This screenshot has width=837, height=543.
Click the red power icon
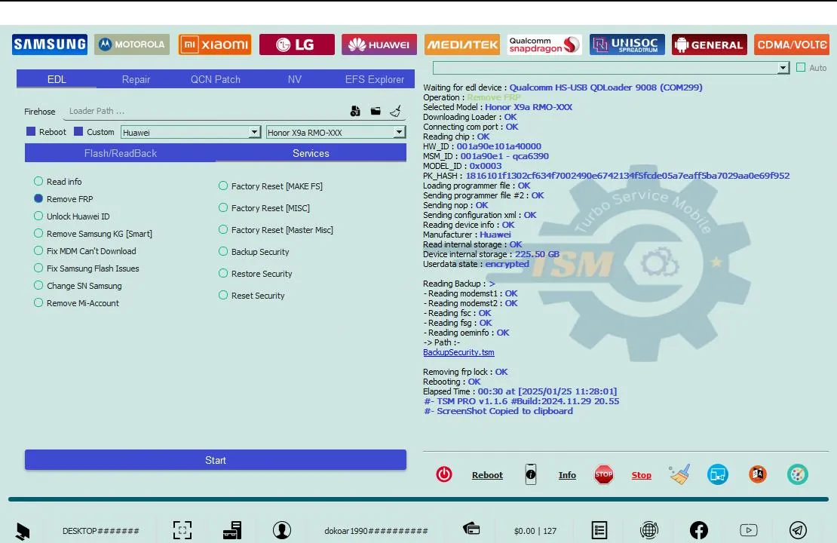coord(444,474)
